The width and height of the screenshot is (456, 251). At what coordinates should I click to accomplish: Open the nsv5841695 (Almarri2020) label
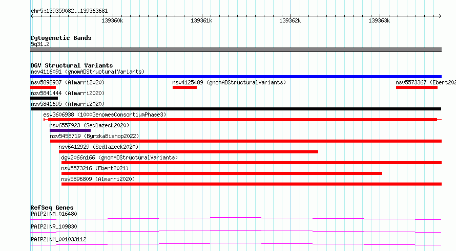[68, 104]
